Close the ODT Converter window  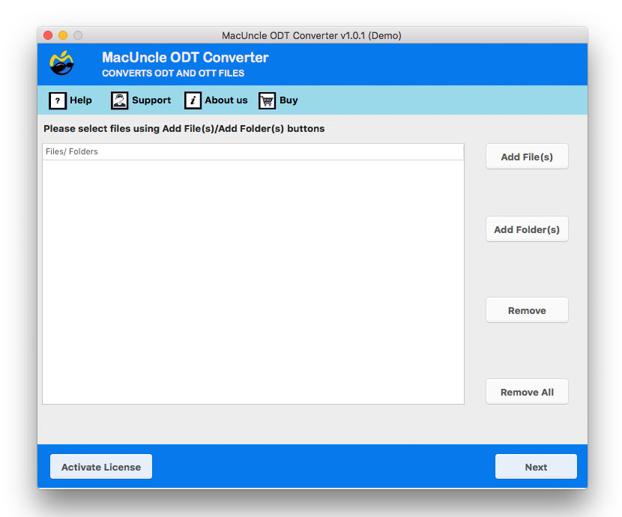47,34
